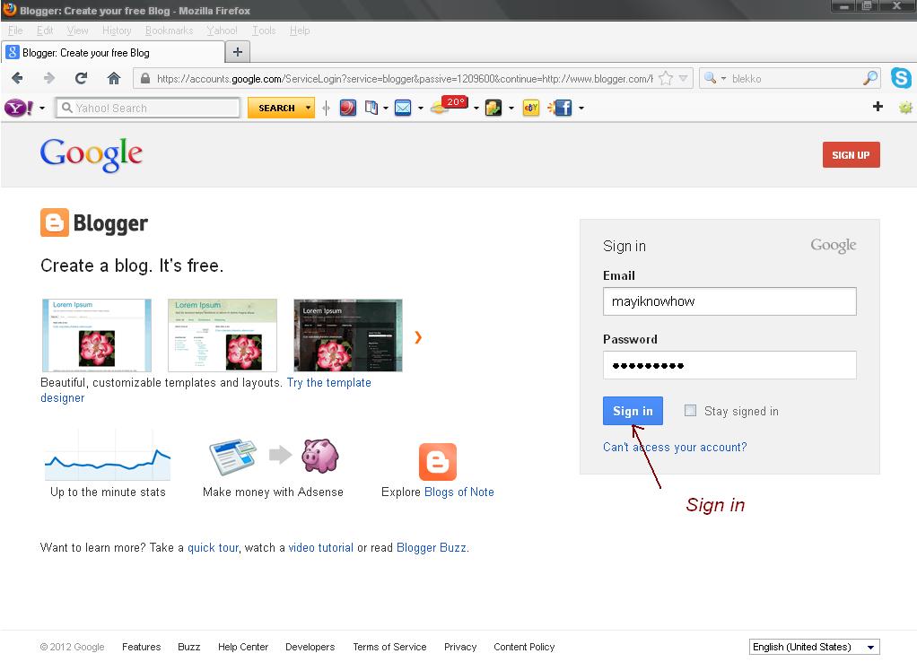
Task: Click the Password input field
Action: [x=729, y=365]
